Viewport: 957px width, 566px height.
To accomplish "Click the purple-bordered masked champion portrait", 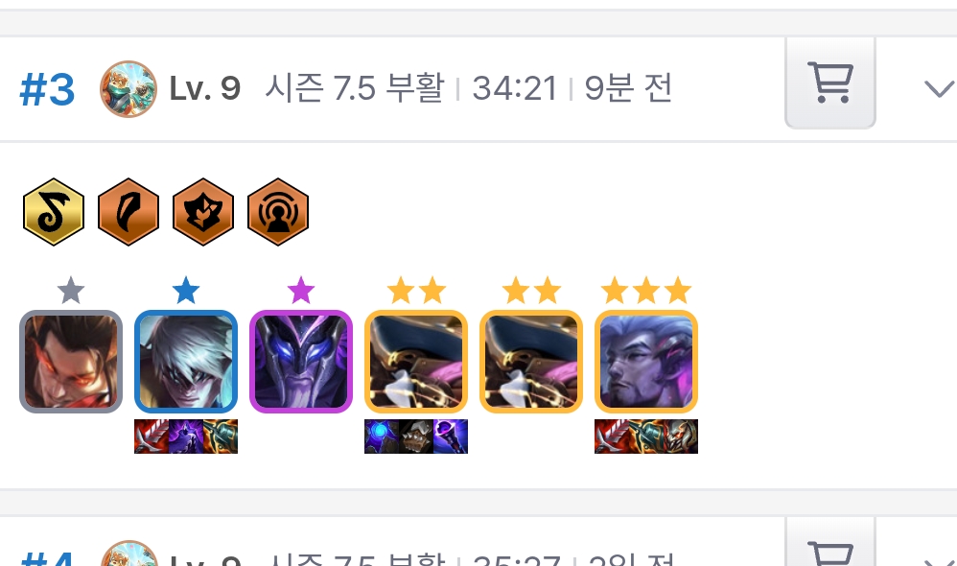I will 301,362.
